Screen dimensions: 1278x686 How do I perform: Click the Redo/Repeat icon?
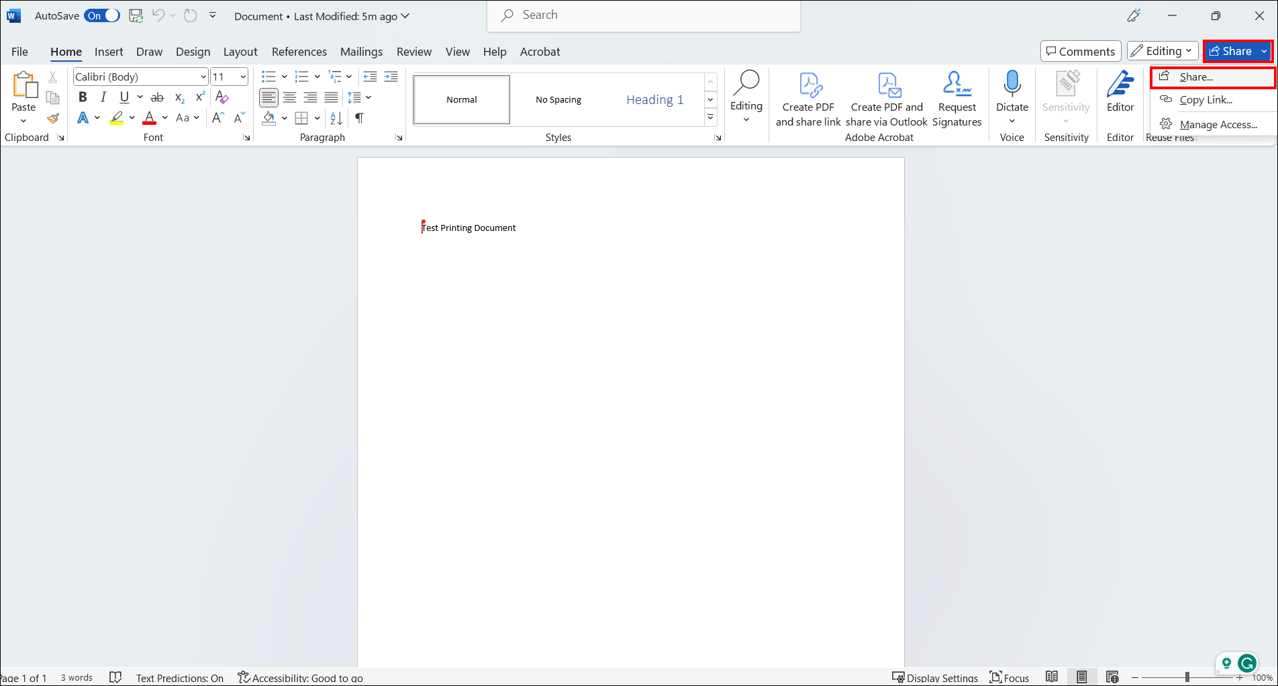191,15
